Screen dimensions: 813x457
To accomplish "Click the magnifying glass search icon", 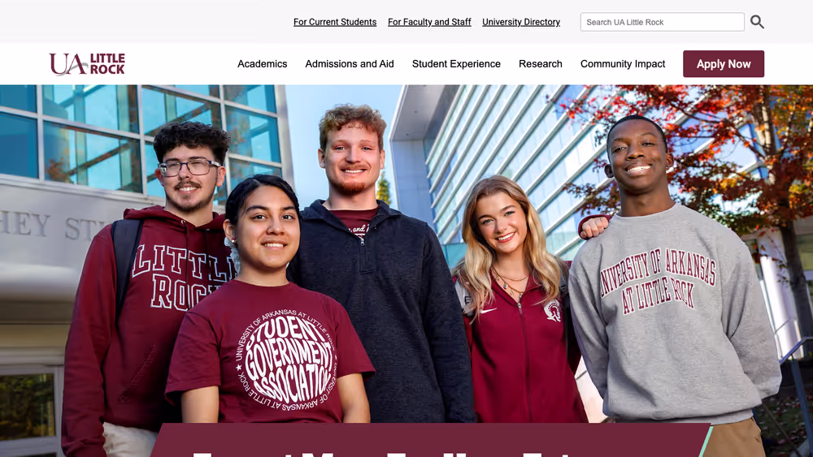I will pyautogui.click(x=757, y=22).
